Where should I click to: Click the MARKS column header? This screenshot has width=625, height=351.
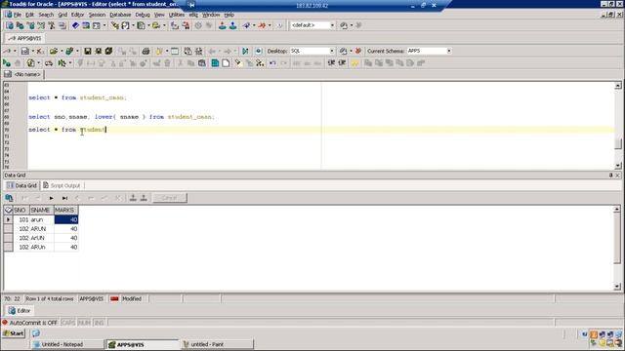coord(65,210)
